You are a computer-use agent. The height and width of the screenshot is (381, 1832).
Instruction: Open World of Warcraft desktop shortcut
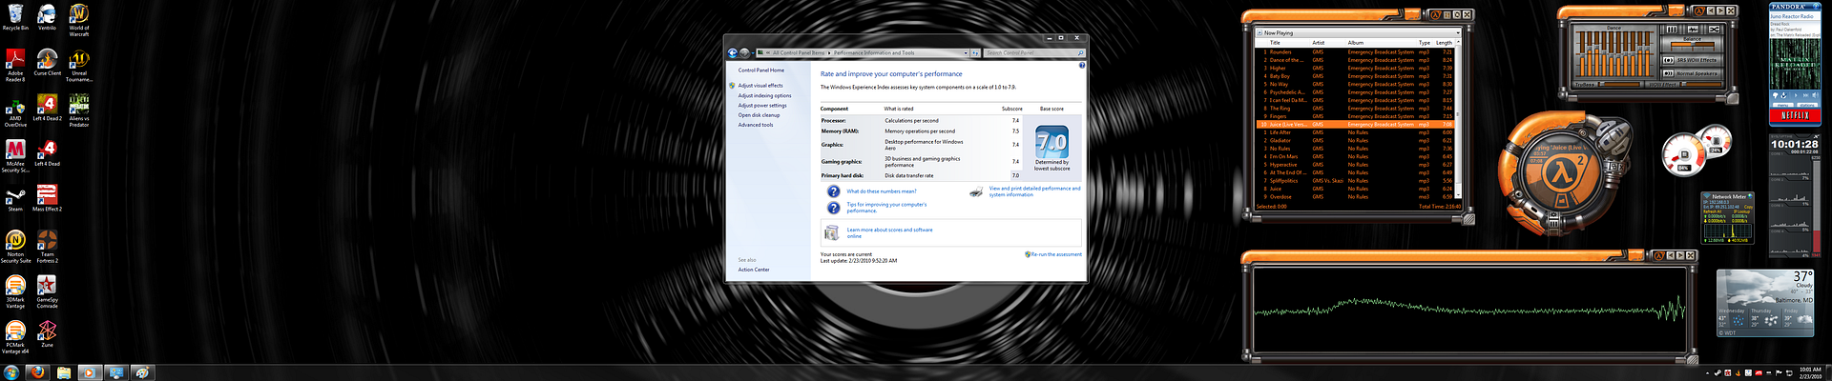coord(79,18)
